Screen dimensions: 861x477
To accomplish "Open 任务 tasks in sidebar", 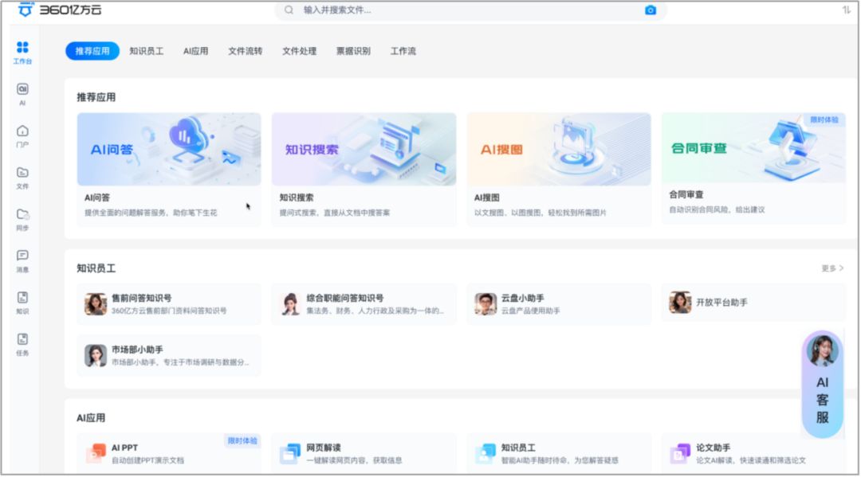I will (x=22, y=344).
